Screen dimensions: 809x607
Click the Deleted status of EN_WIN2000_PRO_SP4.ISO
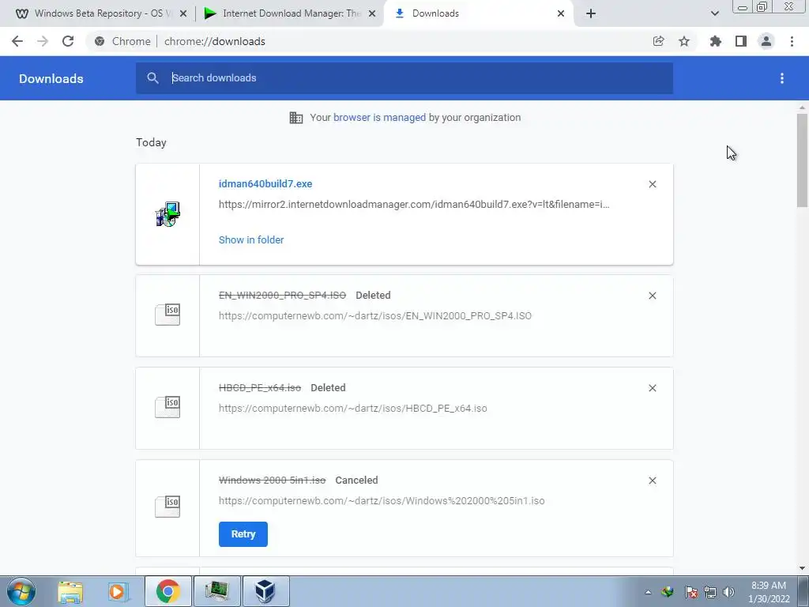click(373, 296)
